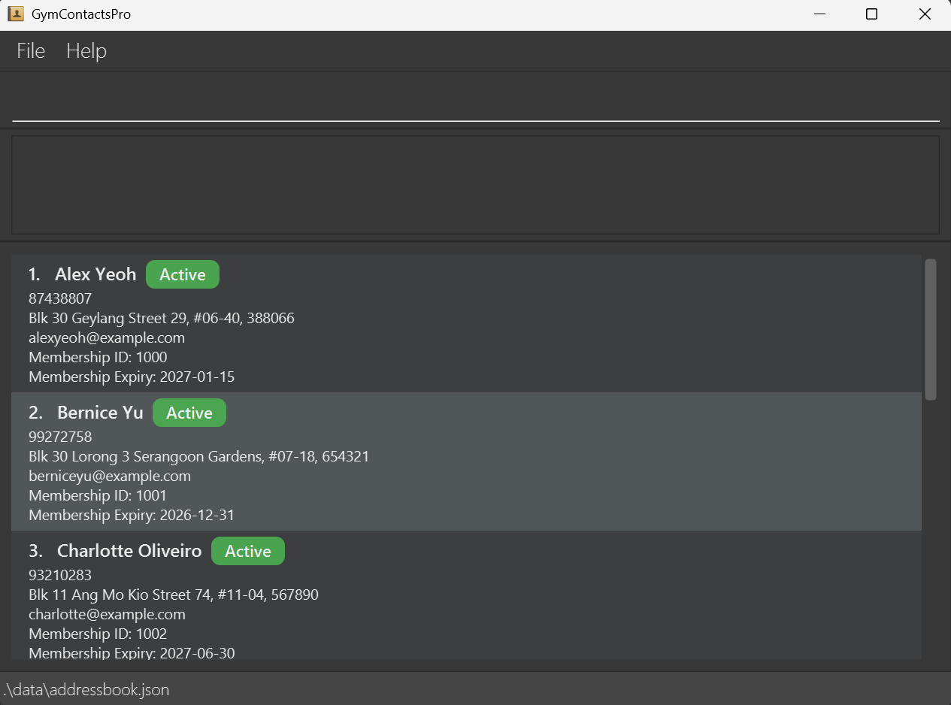951x705 pixels.
Task: Click Bernice Yu's green Active badge
Action: point(189,413)
